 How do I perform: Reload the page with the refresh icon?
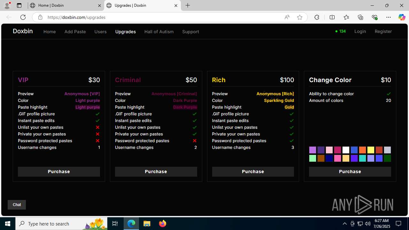click(23, 17)
